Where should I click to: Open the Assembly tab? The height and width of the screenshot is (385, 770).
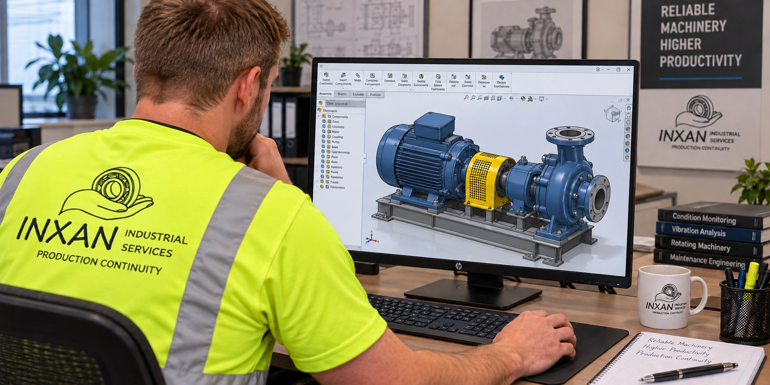pos(326,94)
